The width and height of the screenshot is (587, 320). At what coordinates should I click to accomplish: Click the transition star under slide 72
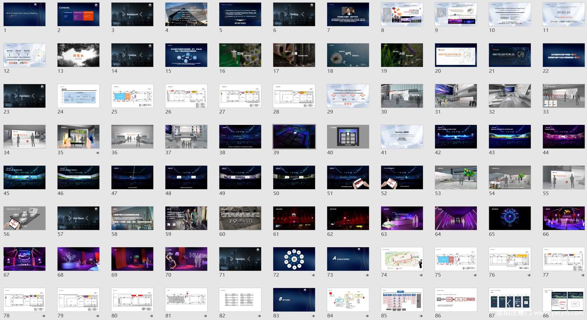[x=313, y=275]
